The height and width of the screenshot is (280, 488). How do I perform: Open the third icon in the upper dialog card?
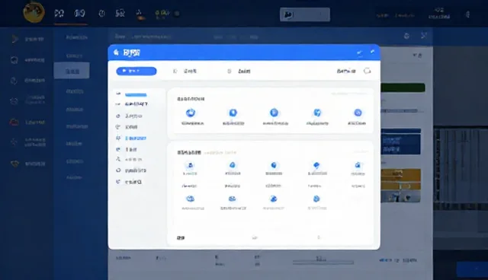point(274,113)
